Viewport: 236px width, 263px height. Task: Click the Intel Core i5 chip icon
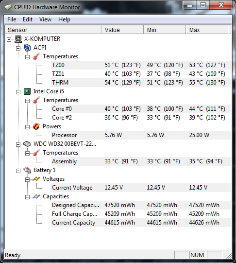(27, 91)
